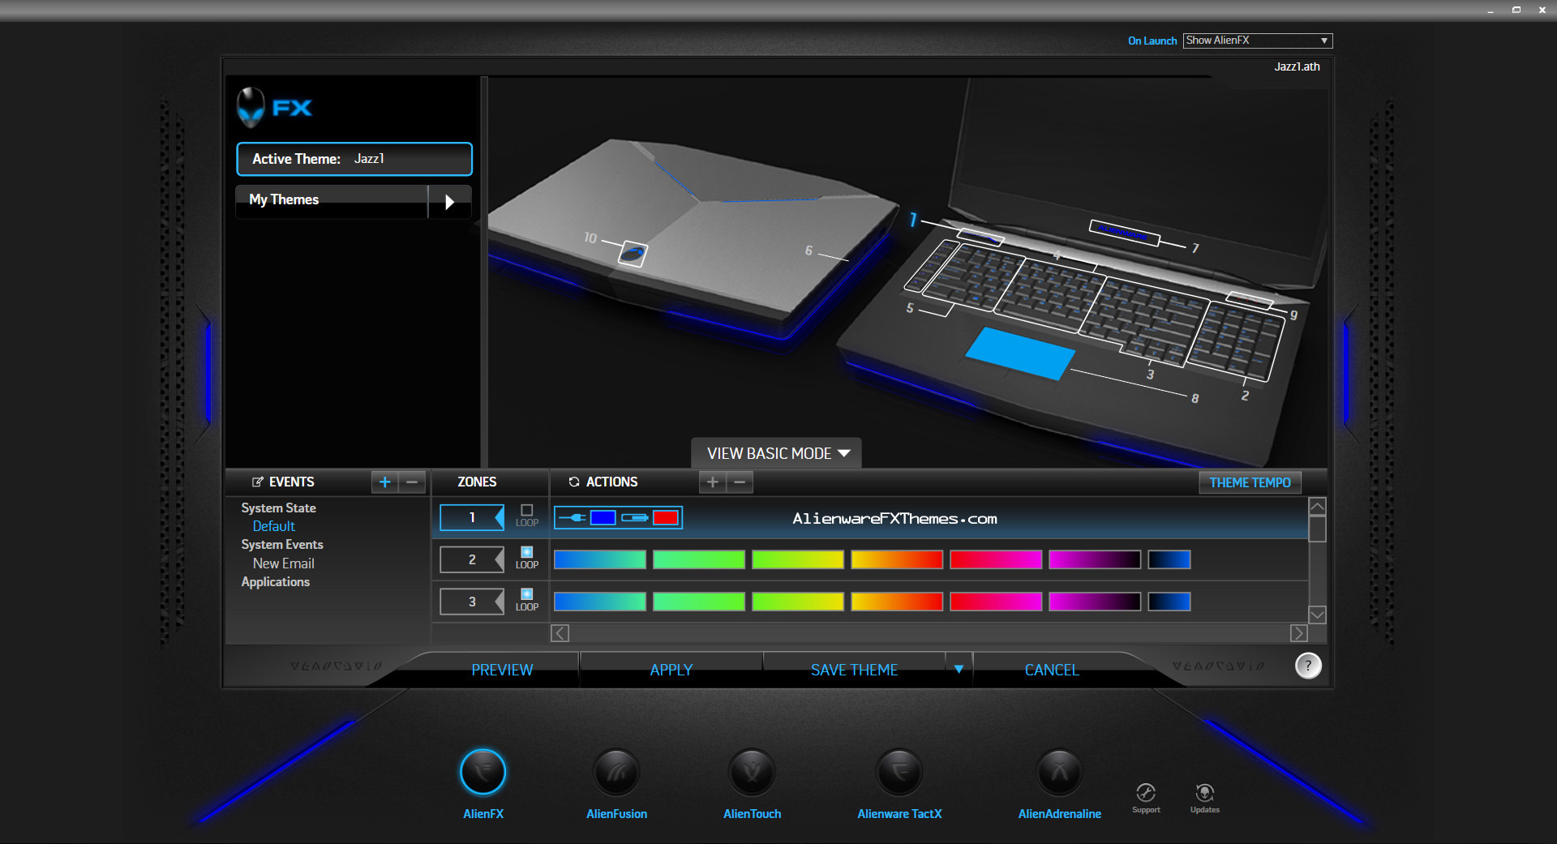Launch the AlienTouch module icon
Image resolution: width=1557 pixels, height=844 pixels.
[x=752, y=772]
